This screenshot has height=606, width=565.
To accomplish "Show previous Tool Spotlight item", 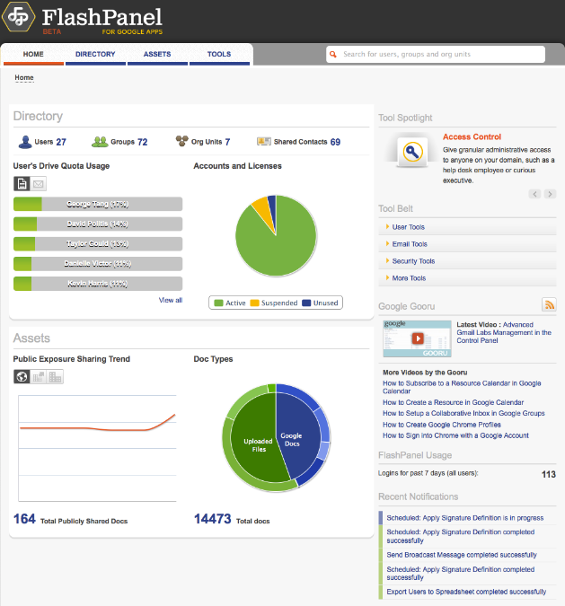I will tap(534, 194).
